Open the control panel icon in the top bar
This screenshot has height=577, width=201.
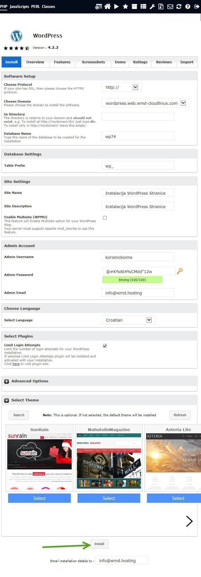click(99, 6)
